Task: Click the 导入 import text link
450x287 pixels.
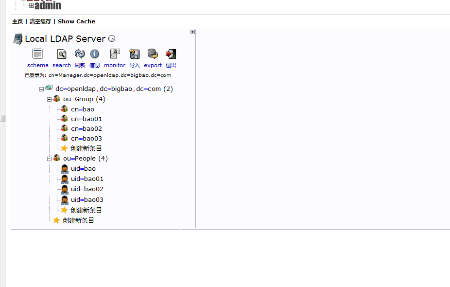Action: click(134, 65)
